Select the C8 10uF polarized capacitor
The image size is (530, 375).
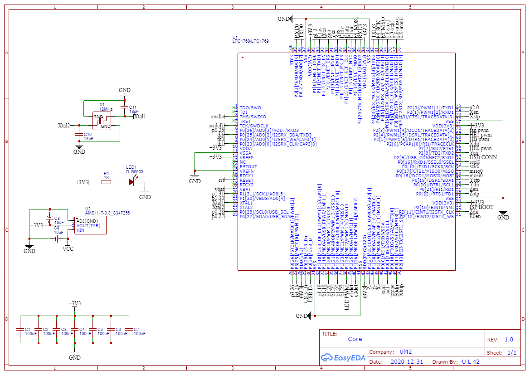point(50,218)
